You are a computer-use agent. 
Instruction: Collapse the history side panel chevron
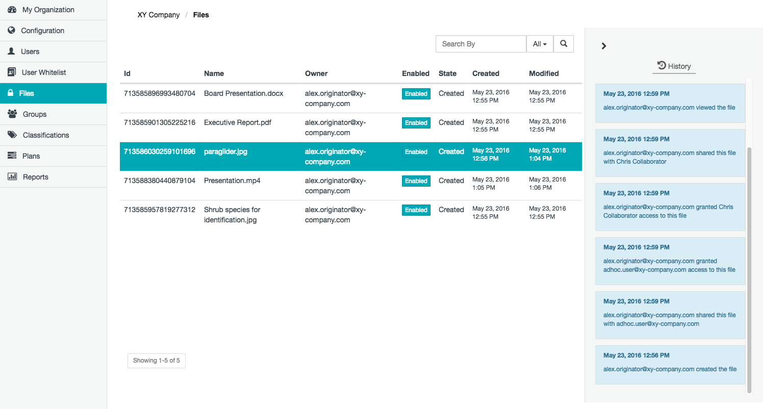[604, 46]
